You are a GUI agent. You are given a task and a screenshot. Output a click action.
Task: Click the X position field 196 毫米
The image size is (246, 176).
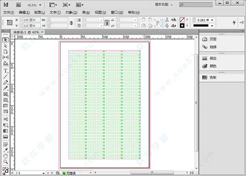[x=32, y=20]
